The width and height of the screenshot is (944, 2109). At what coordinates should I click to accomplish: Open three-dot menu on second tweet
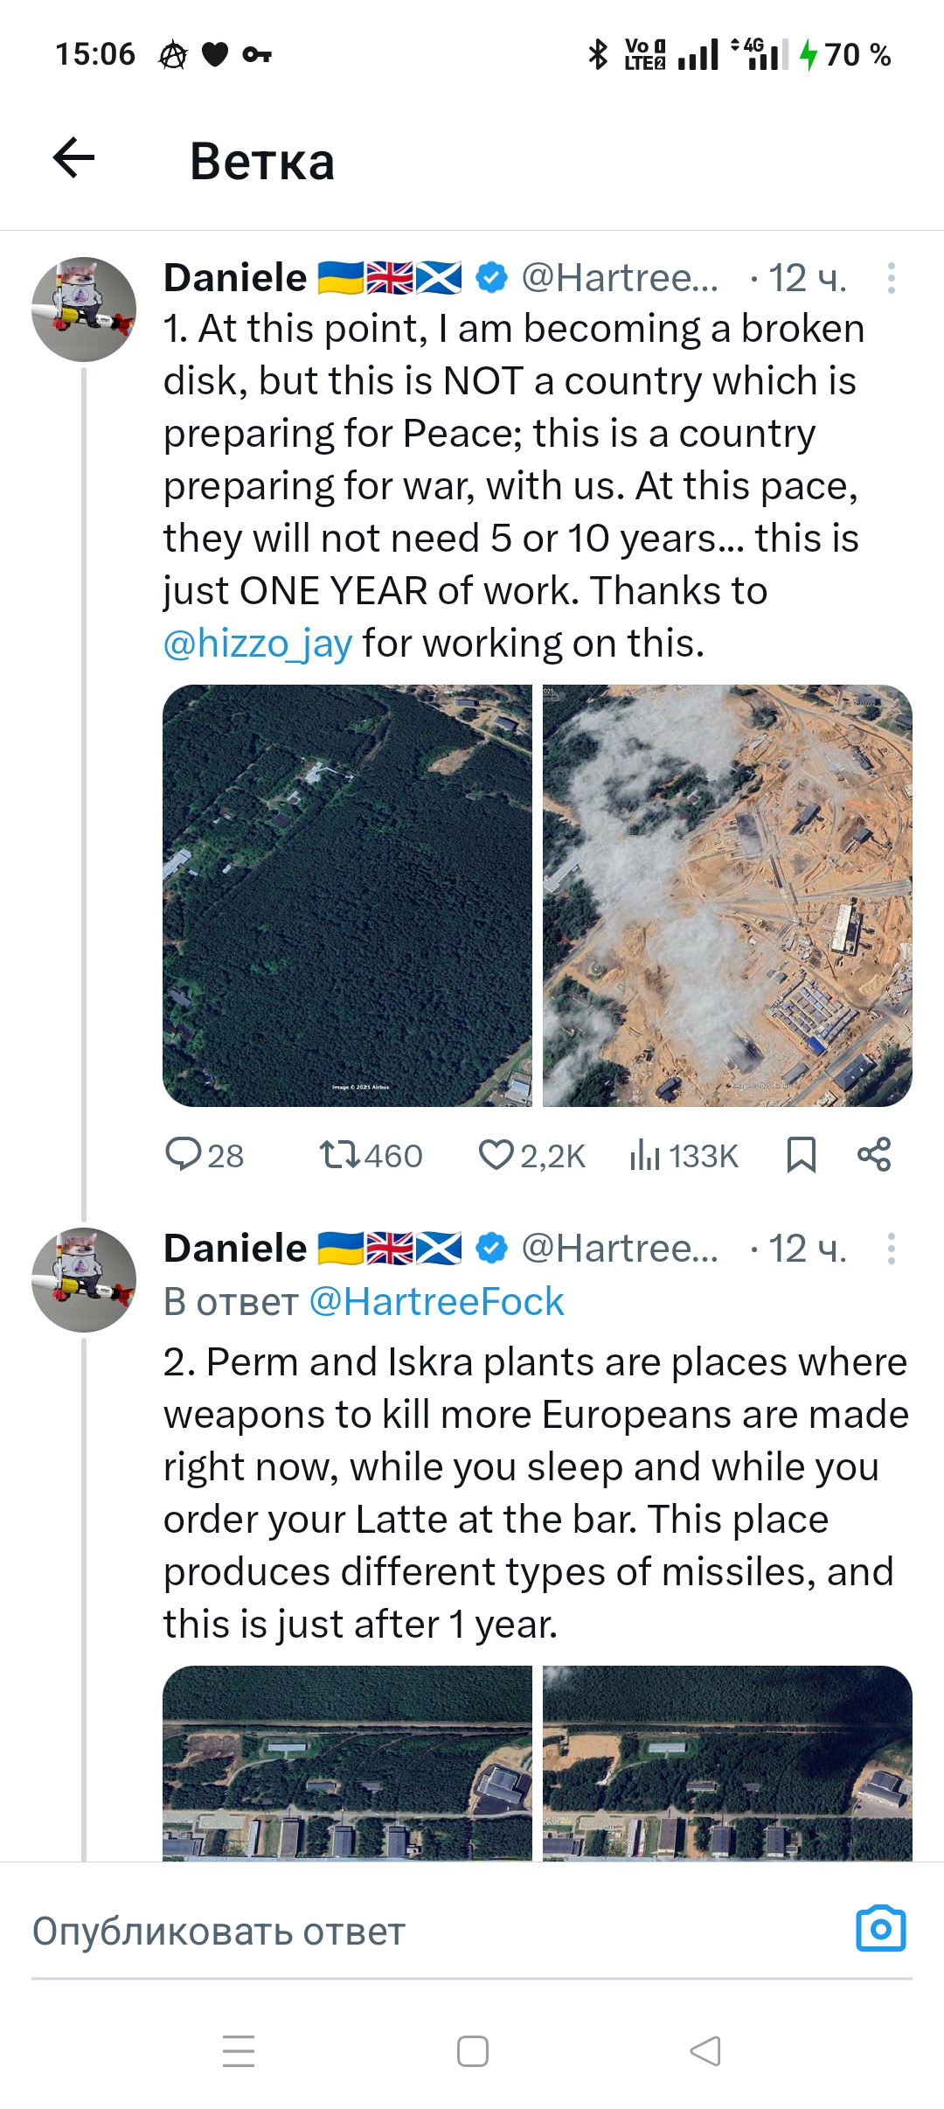point(891,1249)
